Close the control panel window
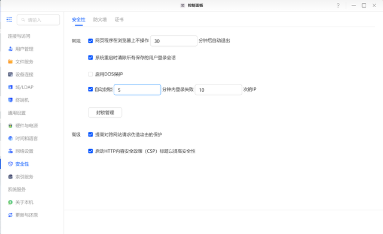Viewport: 383px width, 234px height. [x=374, y=5]
